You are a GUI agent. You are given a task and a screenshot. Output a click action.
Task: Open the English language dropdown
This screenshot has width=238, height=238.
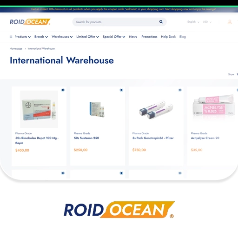coord(193,22)
